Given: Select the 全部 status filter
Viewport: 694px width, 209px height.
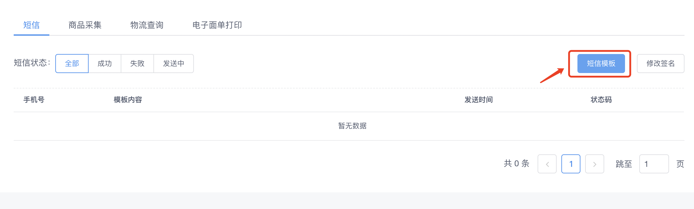Looking at the screenshot, I should pyautogui.click(x=72, y=64).
